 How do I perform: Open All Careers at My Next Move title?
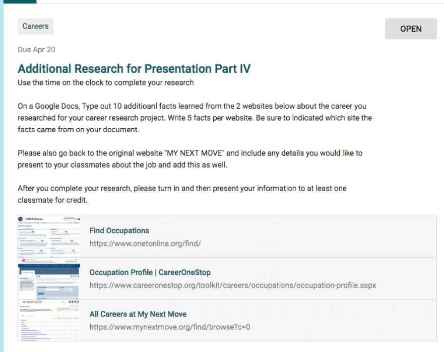pos(138,314)
